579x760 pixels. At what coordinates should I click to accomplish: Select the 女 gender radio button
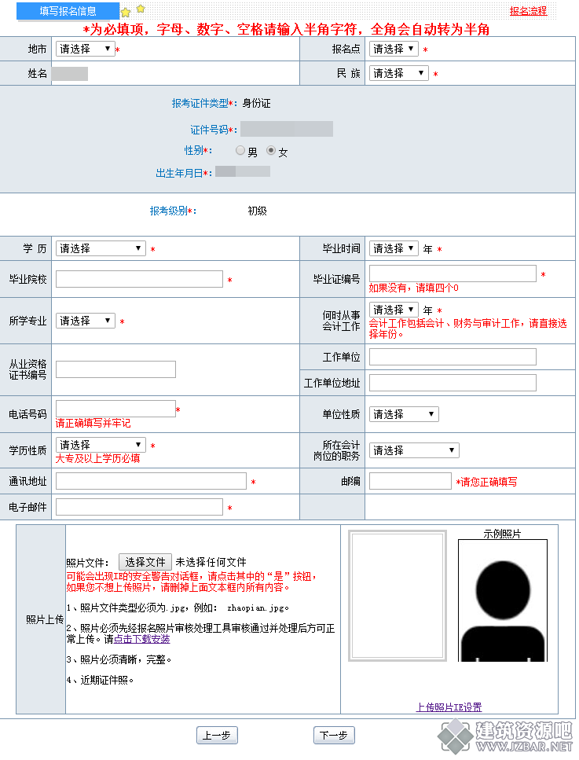[271, 150]
